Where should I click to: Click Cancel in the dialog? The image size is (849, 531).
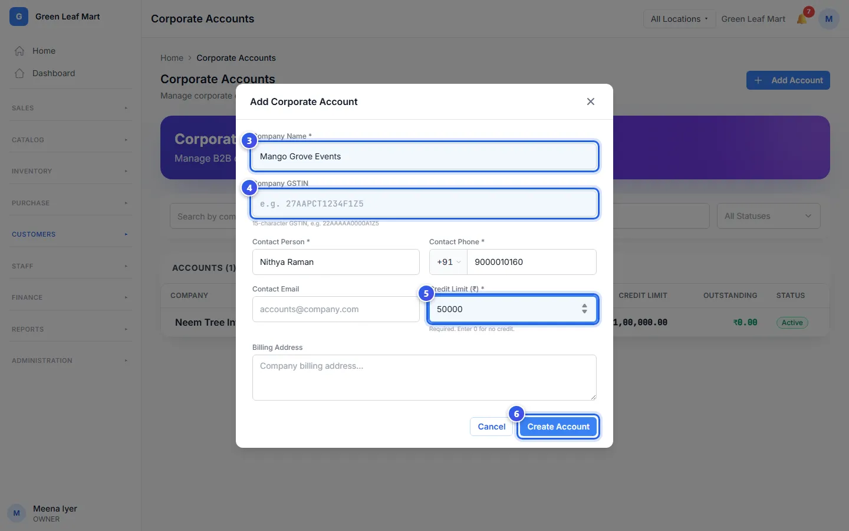[x=491, y=427]
